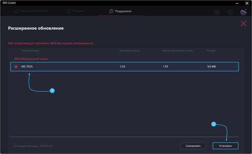Image resolution: width=252 pixels, height=154 pixels.
Task: Click current version value 1.C0
Action: pyautogui.click(x=122, y=66)
